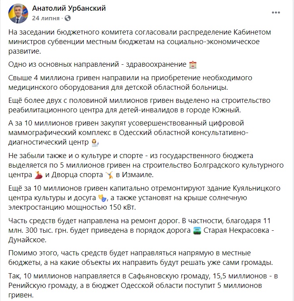Click the theater masks emoji
Screen dimensions: 294x301
(x=102, y=198)
